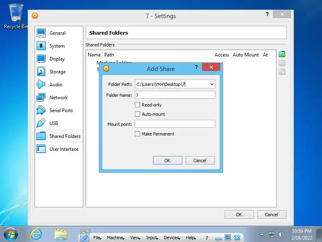Viewport: 322px width, 242px height.
Task: Click the minimize icon on VM mini toolbar
Action: [218, 238]
